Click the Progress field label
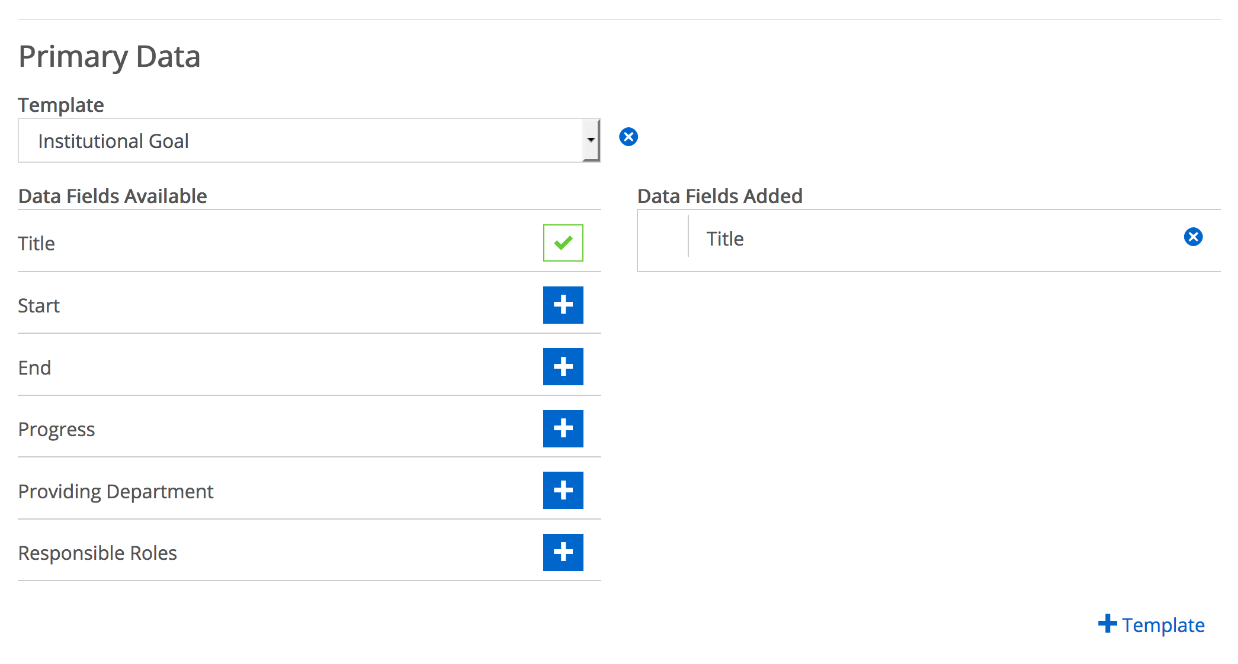Image resolution: width=1238 pixels, height=664 pixels. (57, 430)
